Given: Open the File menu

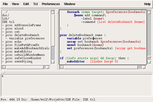Looking at the screenshot, I should tap(5, 4).
